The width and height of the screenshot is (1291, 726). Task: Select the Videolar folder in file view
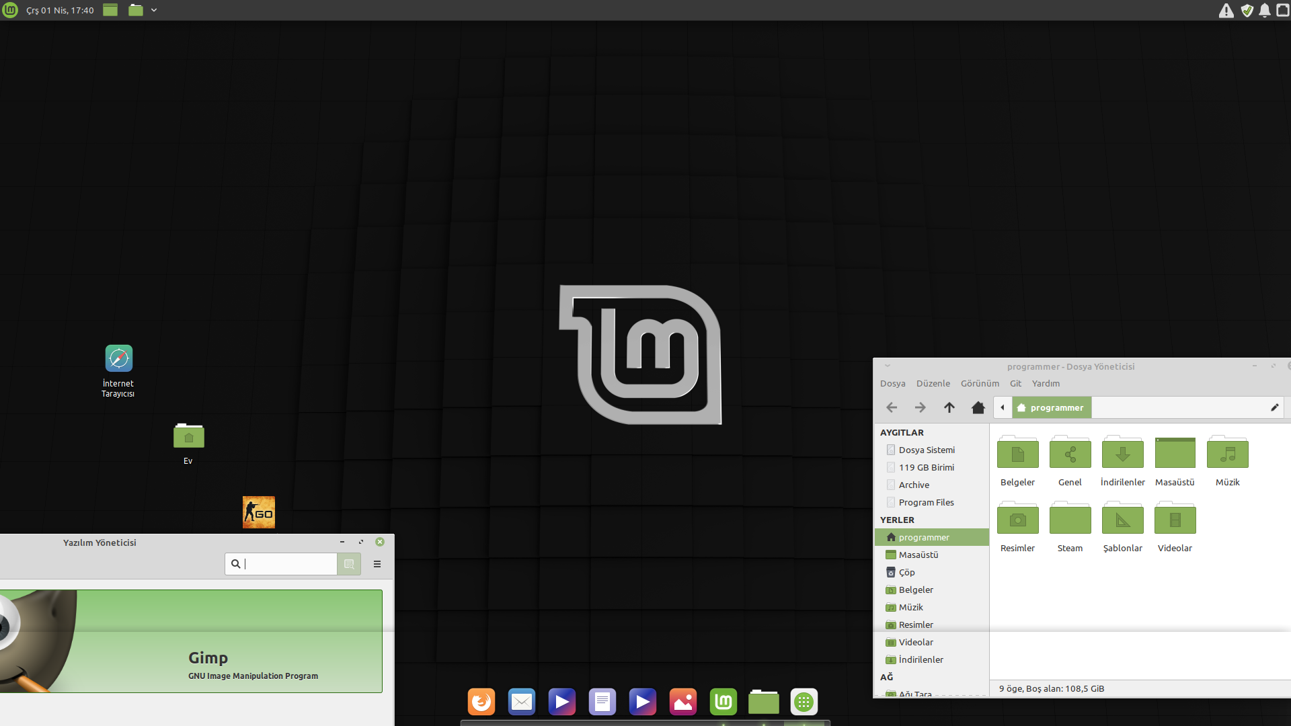point(1175,527)
